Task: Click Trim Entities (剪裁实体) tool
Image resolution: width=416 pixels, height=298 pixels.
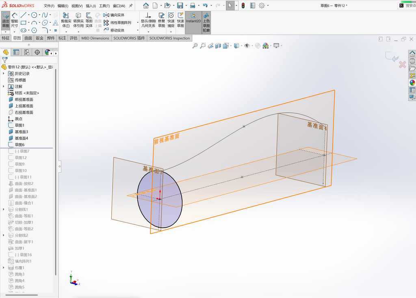Action: pyautogui.click(x=66, y=20)
